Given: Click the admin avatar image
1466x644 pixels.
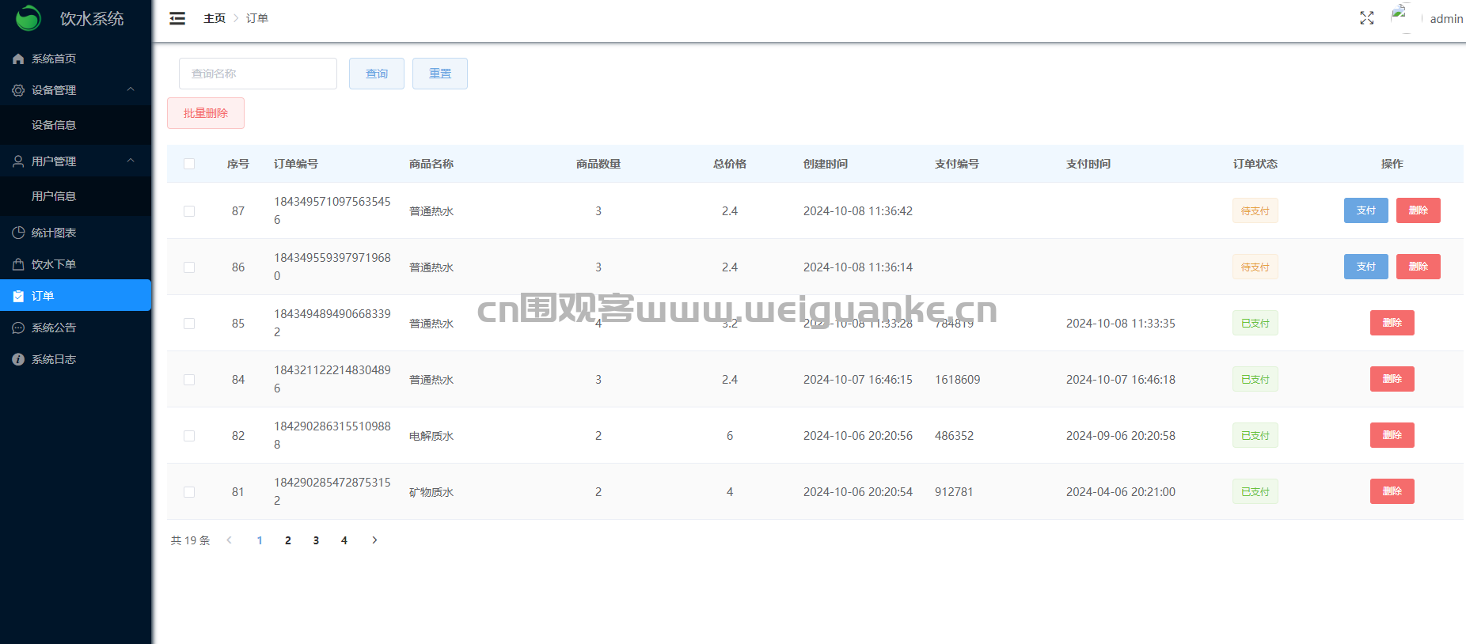Looking at the screenshot, I should [1401, 17].
